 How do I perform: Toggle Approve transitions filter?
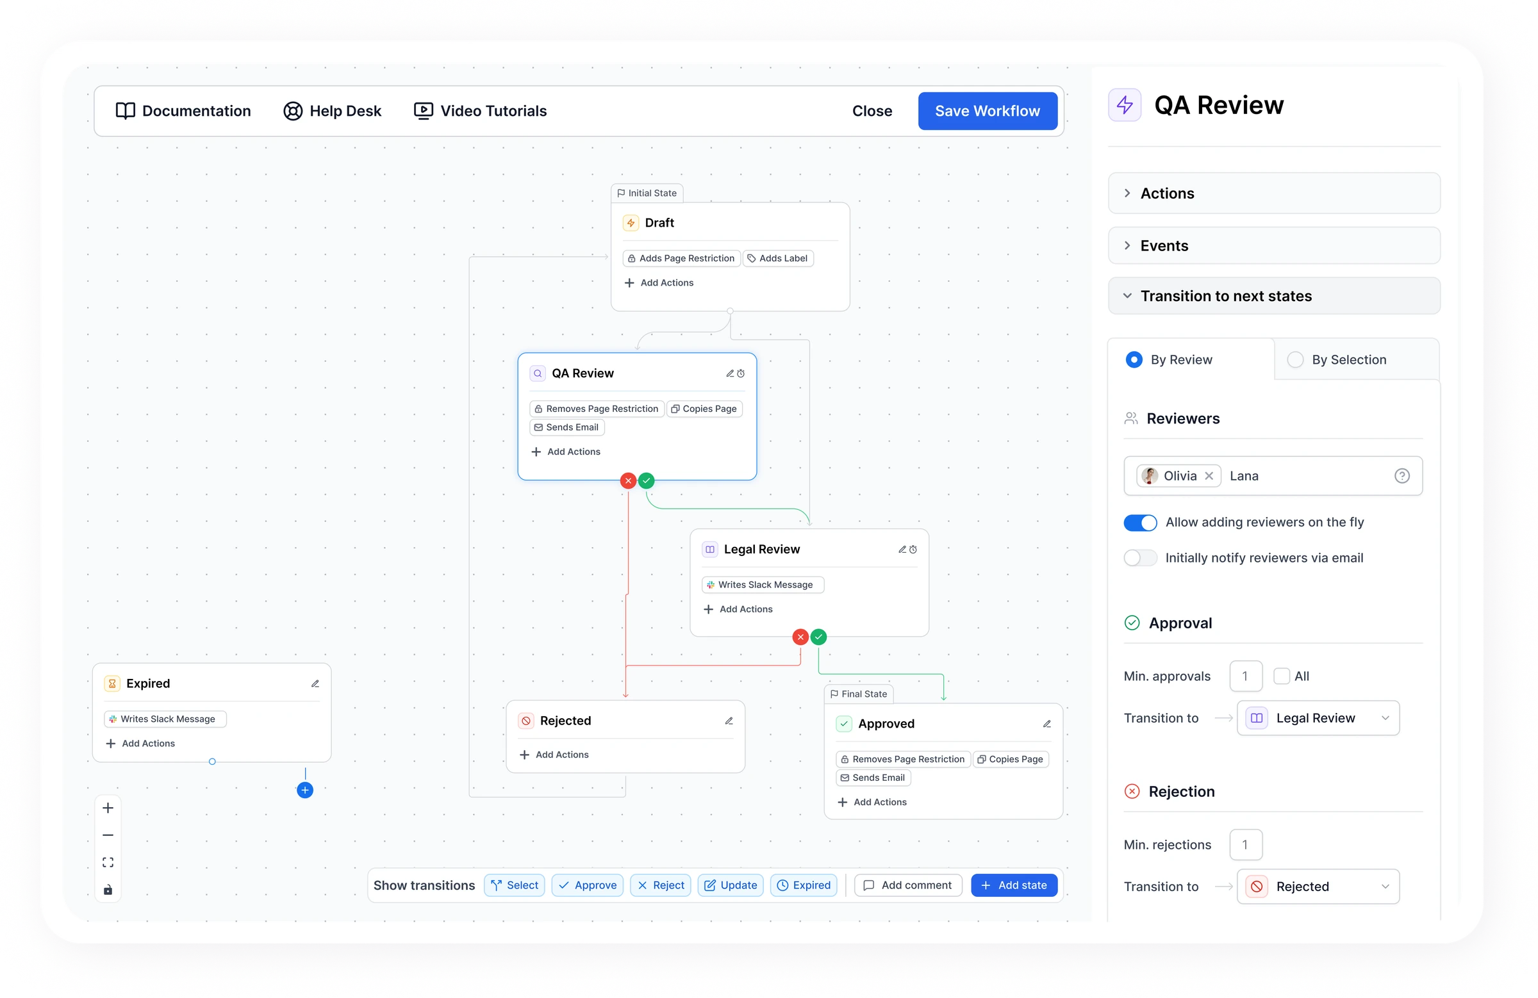pyautogui.click(x=588, y=886)
